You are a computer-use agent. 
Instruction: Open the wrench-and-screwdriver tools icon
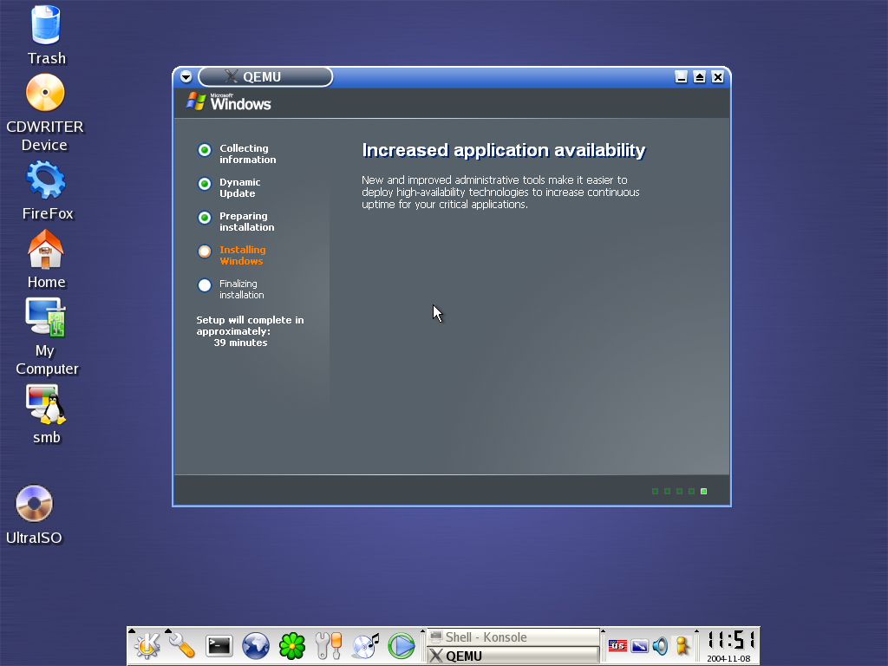click(x=329, y=645)
